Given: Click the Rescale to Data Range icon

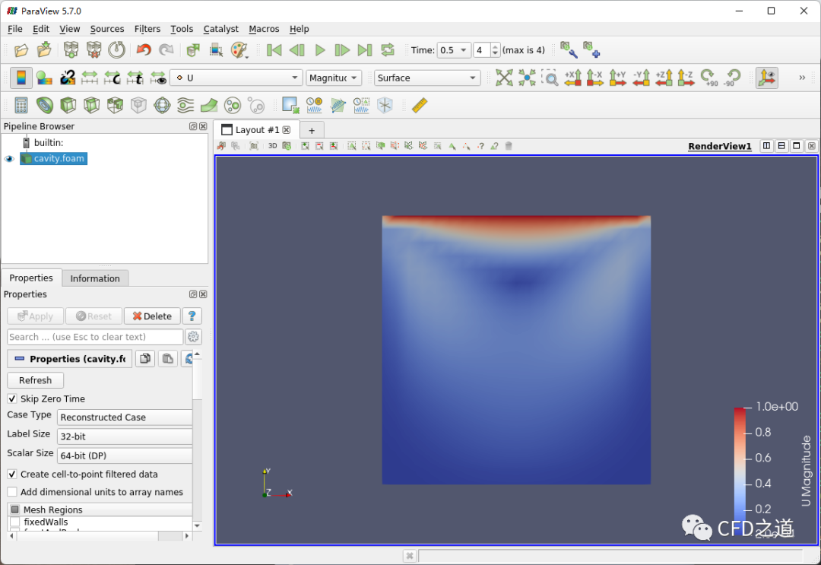Looking at the screenshot, I should point(90,78).
